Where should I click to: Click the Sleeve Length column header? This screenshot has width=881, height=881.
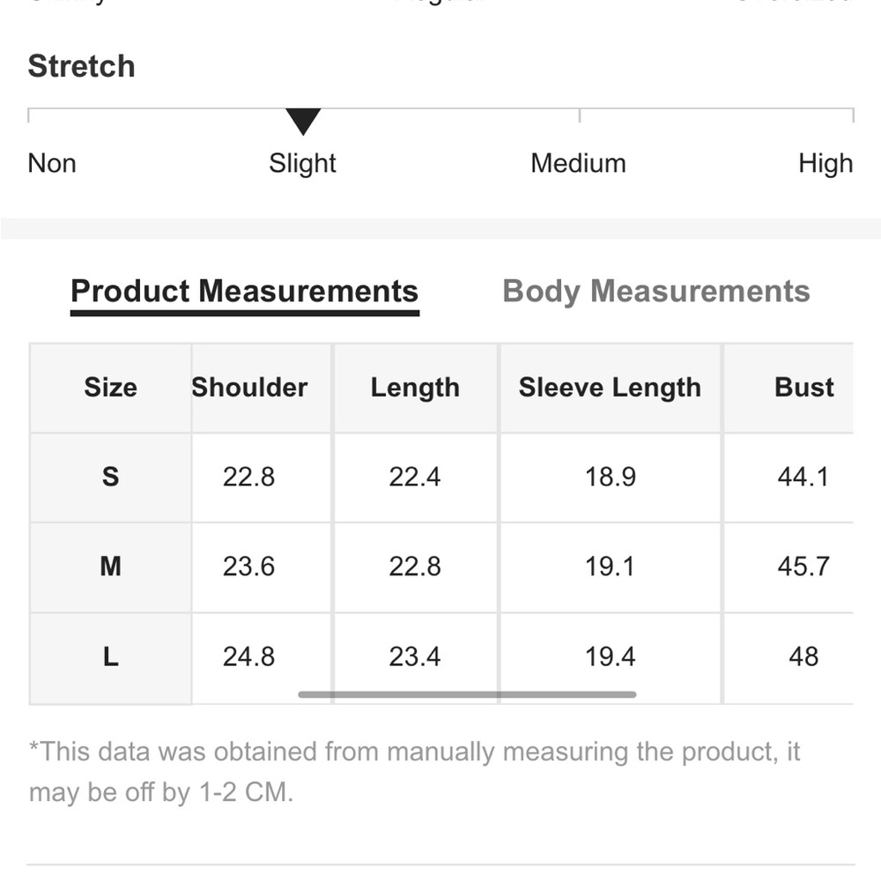click(610, 388)
